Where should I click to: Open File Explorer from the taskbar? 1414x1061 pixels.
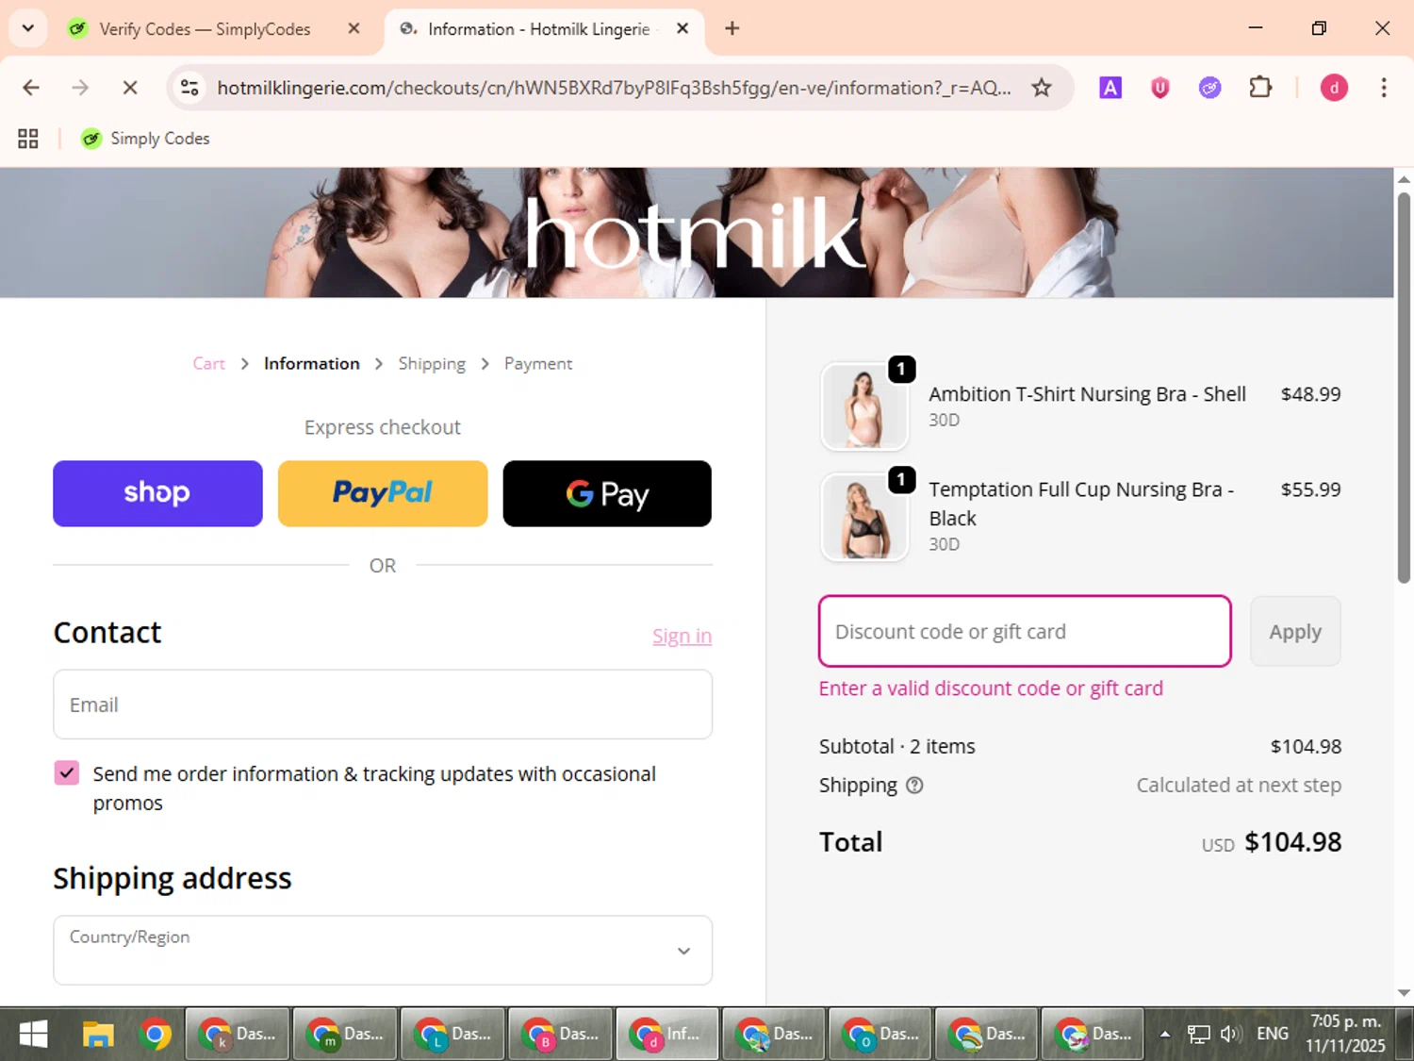point(97,1035)
